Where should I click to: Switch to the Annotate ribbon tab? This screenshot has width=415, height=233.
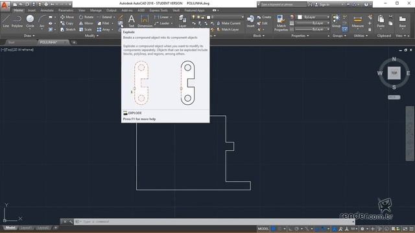point(47,10)
